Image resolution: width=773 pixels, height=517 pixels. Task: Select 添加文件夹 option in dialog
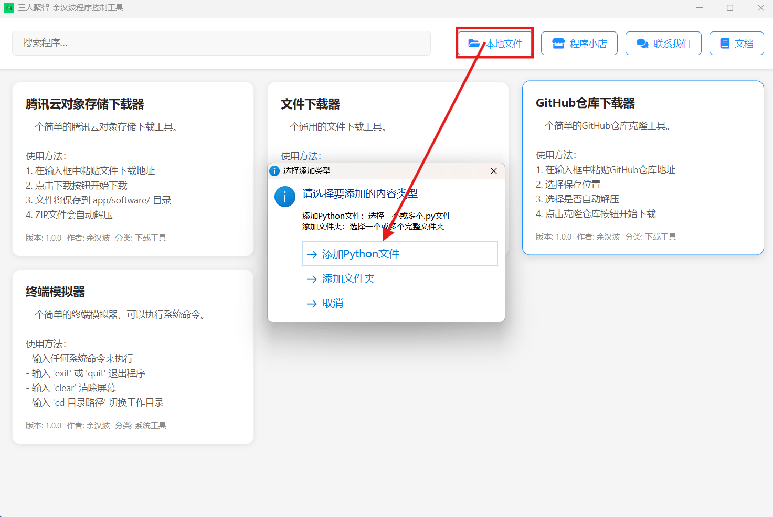pos(348,279)
